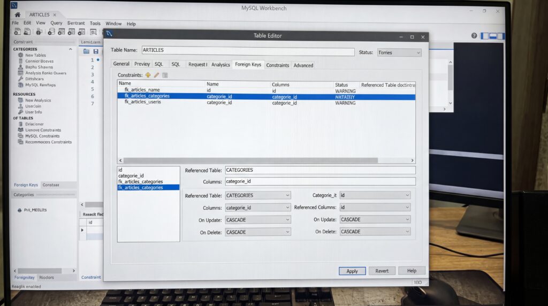Screen dimensions: 548x306
Task: Select the fk_articles_useris row
Action: pyautogui.click(x=267, y=102)
